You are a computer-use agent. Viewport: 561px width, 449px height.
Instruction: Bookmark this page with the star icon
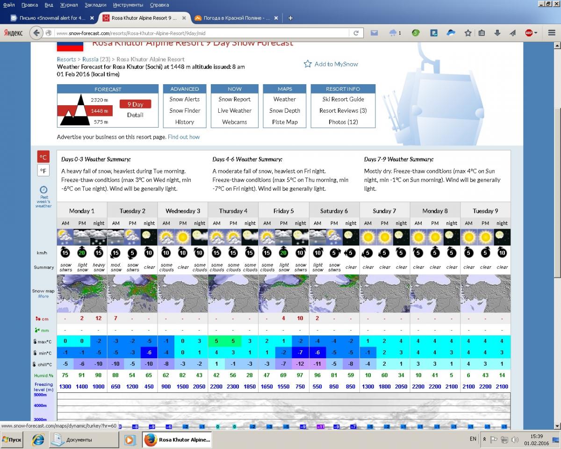tap(468, 33)
